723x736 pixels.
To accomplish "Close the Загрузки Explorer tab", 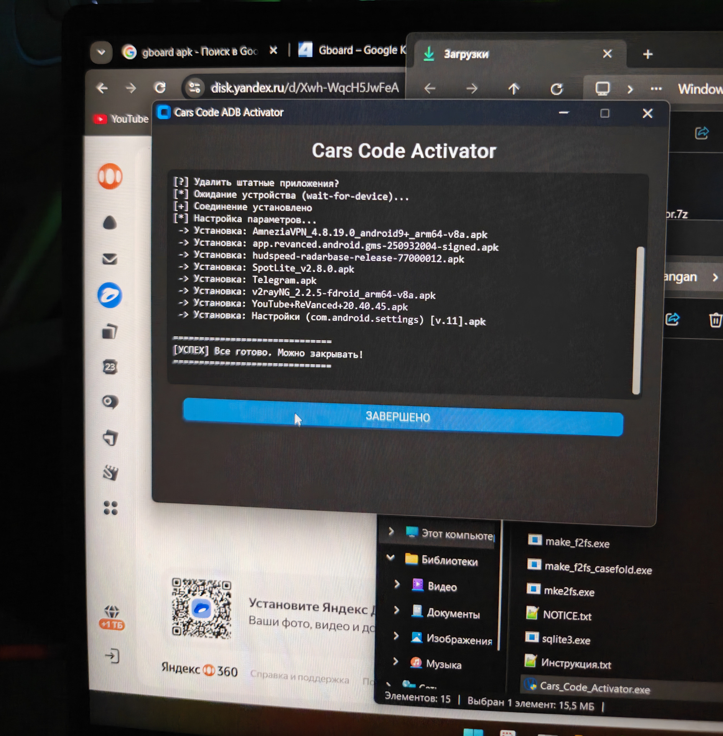I will [607, 53].
